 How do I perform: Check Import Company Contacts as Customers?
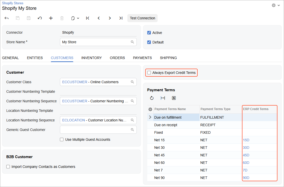[8, 167]
